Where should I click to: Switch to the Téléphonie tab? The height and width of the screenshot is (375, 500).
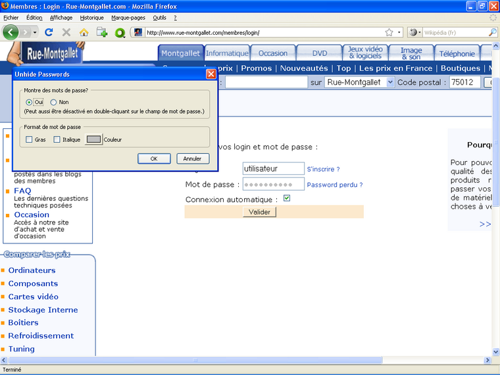[457, 53]
